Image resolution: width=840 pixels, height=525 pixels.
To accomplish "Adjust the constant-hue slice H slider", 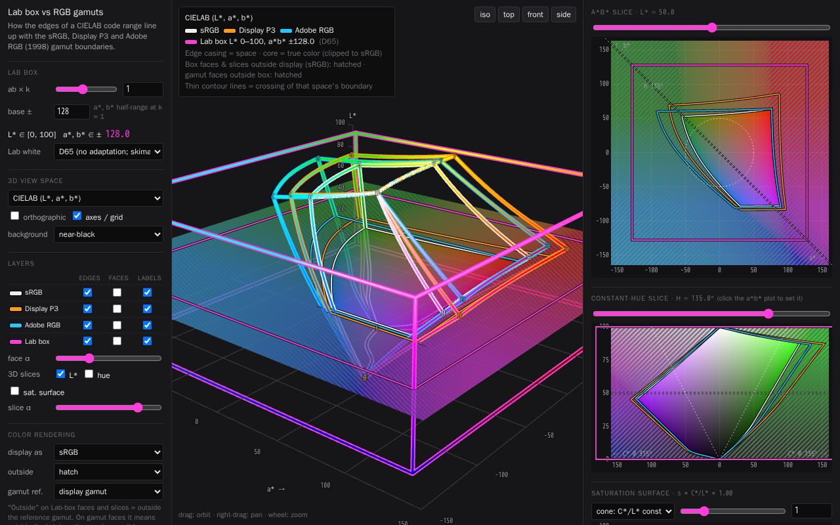I will pos(711,314).
